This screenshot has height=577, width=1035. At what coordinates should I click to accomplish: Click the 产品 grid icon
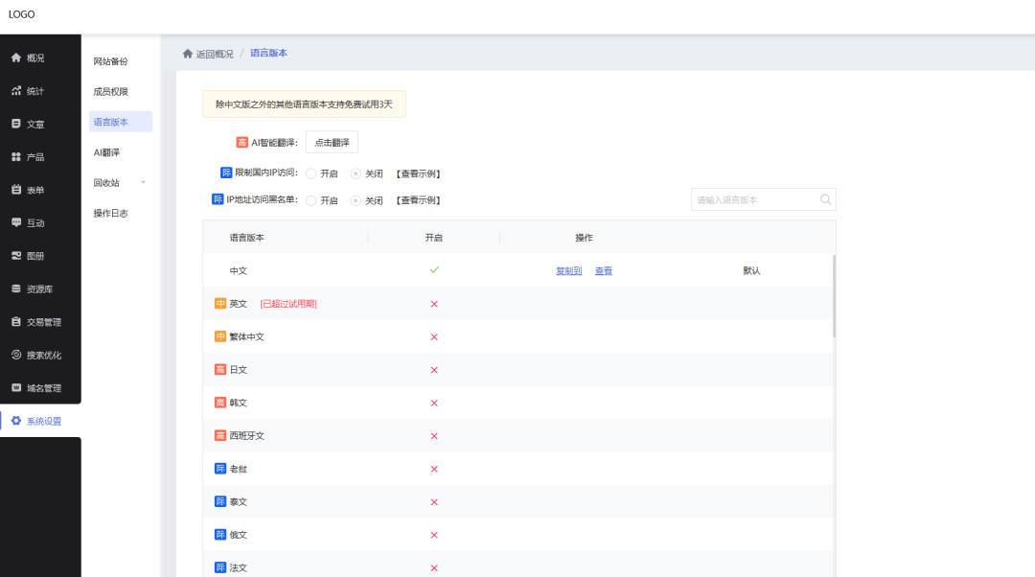click(16, 157)
